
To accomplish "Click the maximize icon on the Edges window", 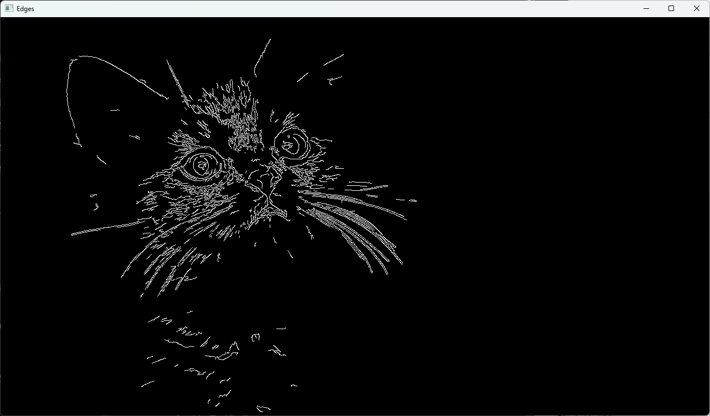I will click(671, 8).
